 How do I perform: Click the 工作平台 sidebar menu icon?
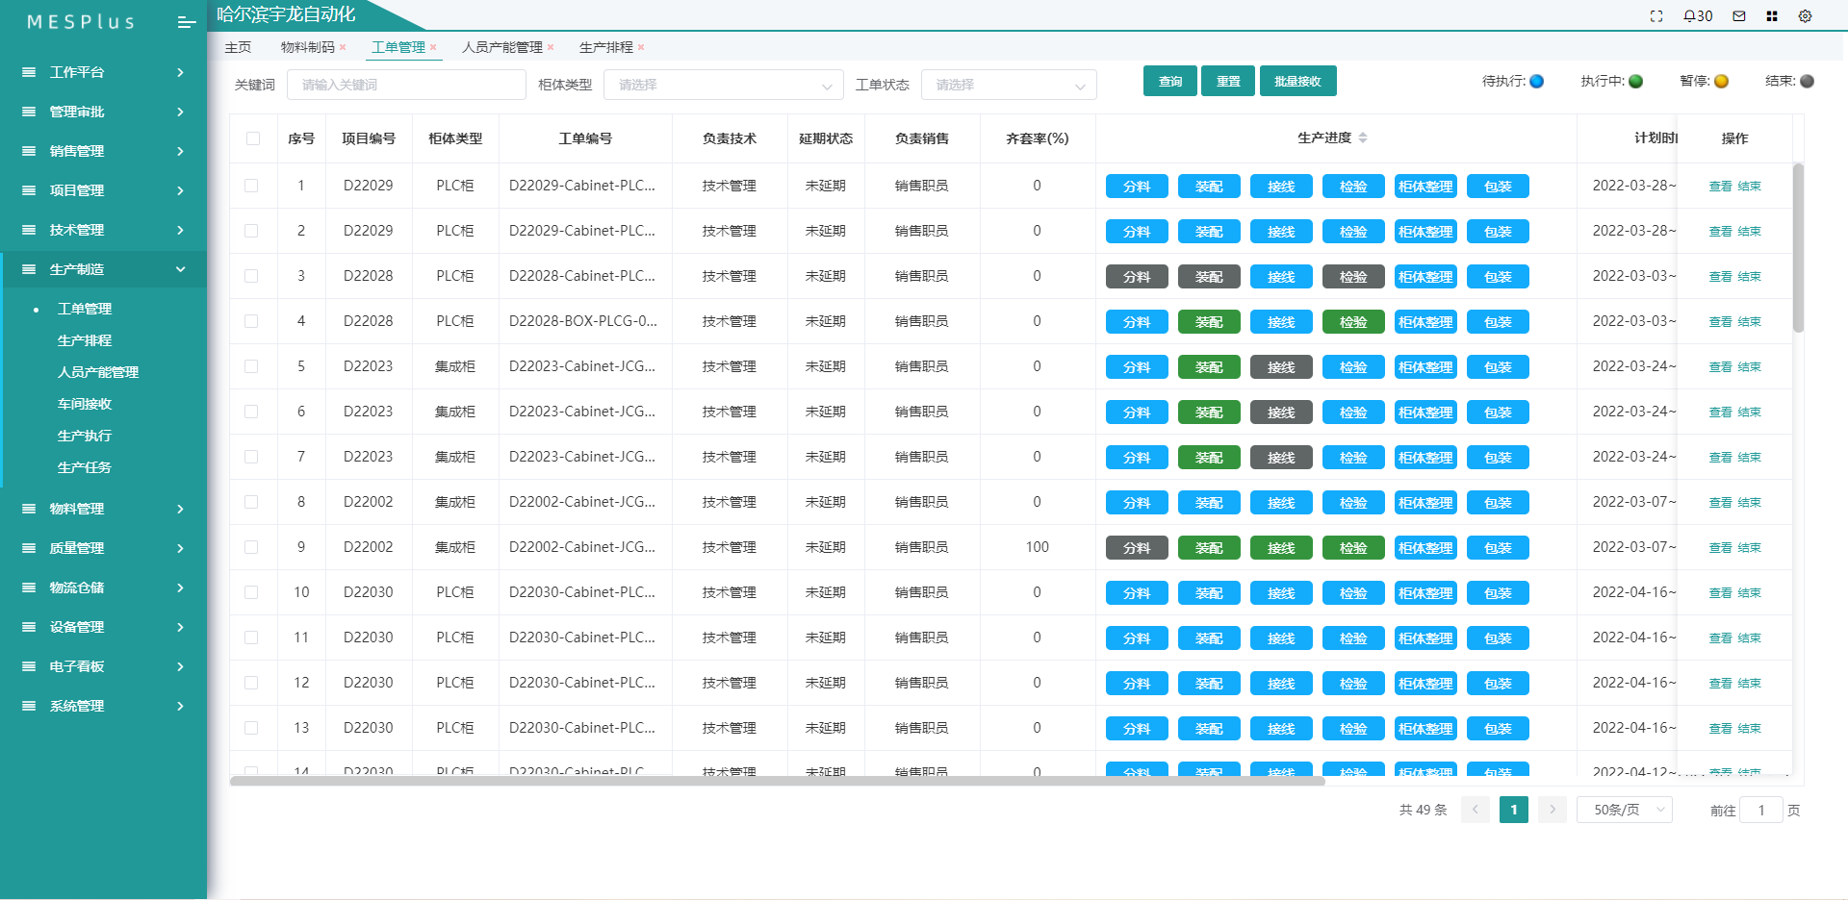(x=29, y=72)
